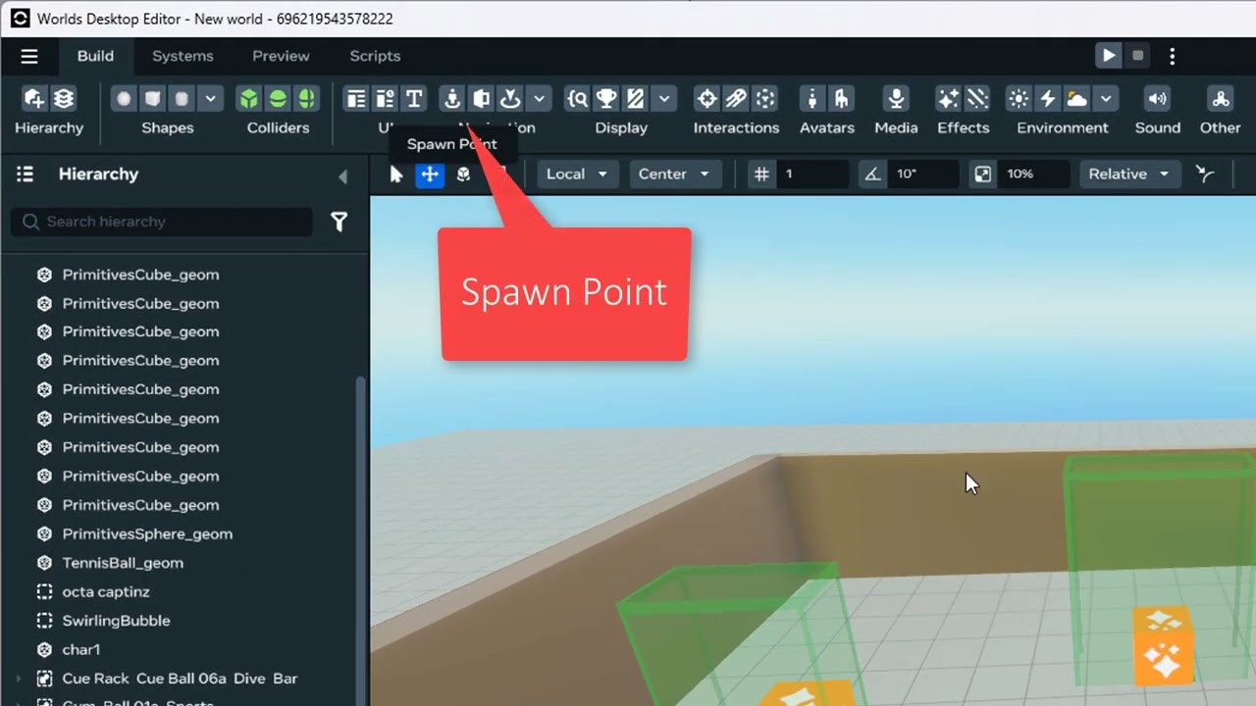The image size is (1256, 706).
Task: Open the Center pivot dropdown
Action: 673,175
